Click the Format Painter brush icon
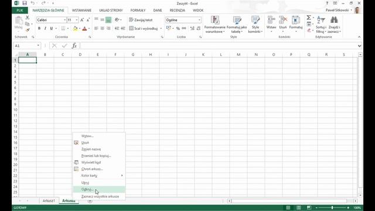Screen dimensions: 375x211 pyautogui.click(x=28, y=30)
